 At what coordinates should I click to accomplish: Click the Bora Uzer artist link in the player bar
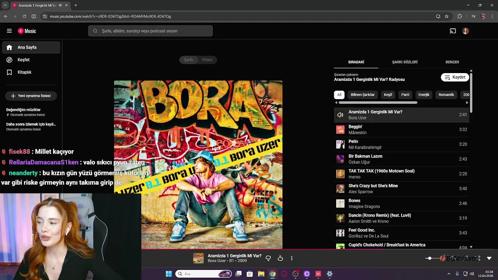217,261
